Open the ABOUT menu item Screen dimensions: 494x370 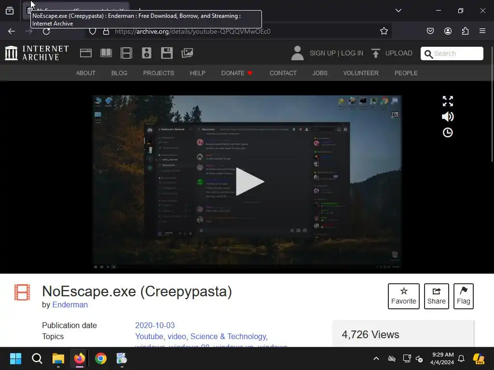pos(86,73)
